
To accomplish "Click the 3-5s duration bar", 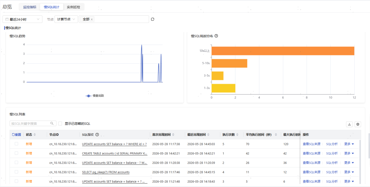I will point(218,76).
